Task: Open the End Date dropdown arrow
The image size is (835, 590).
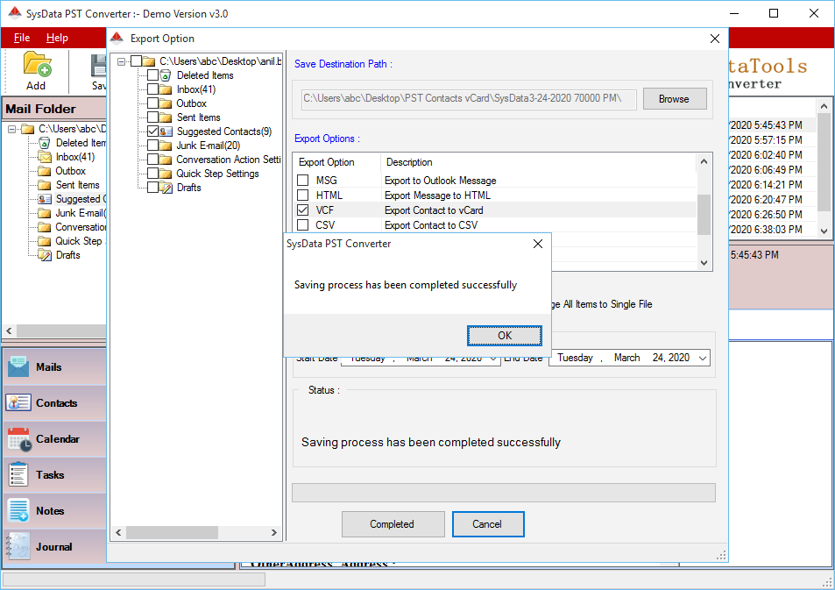Action: (x=703, y=359)
